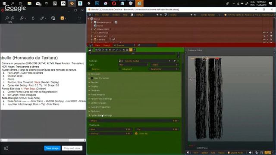Click the particle settings browse icon
The image size is (276, 155).
tap(120, 61)
